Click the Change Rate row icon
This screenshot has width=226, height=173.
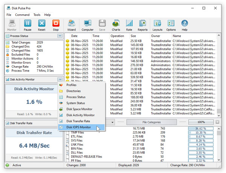pos(8,67)
